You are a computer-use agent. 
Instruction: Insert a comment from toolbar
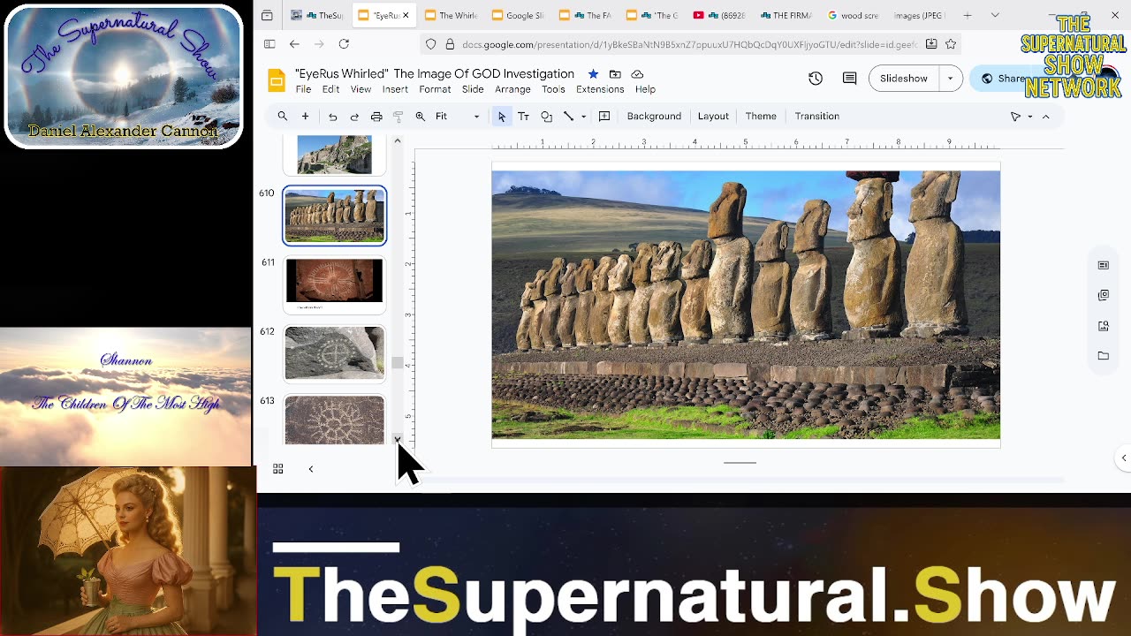(604, 117)
